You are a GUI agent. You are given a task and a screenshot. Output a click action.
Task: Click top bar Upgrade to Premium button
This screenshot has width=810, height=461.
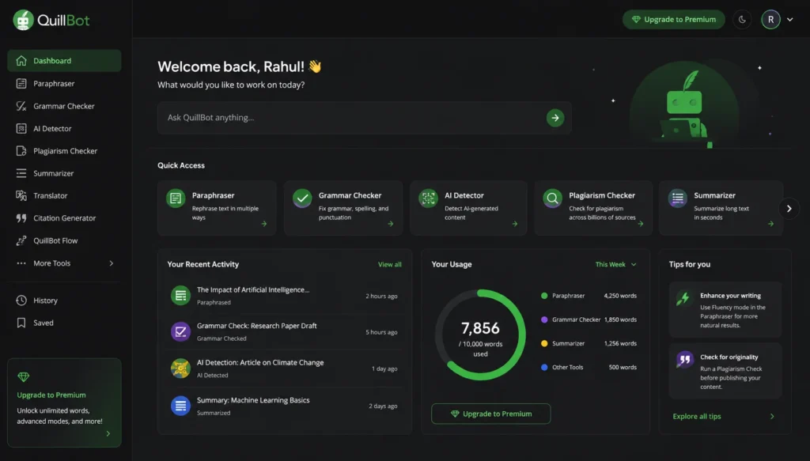pos(674,20)
